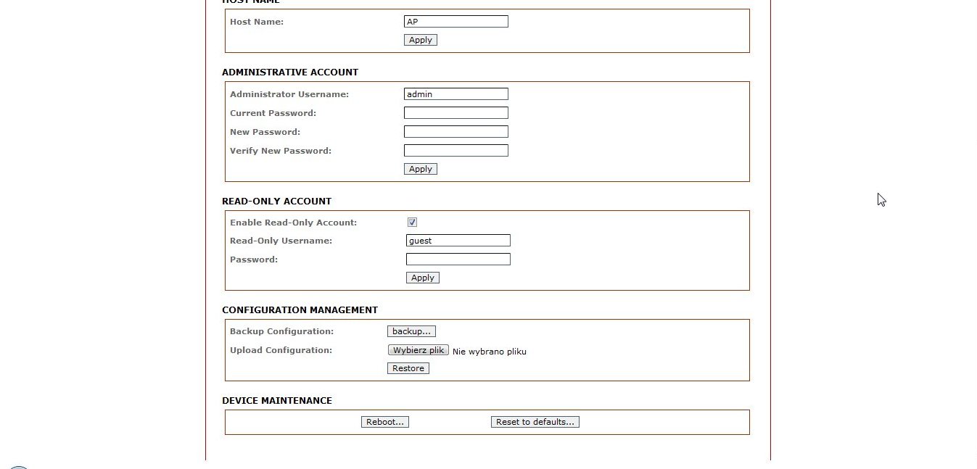Click the 'Upload Configuration:' label
This screenshot has height=469, width=977.
[281, 350]
